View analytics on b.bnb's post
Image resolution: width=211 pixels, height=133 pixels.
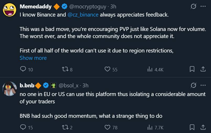coord(150,127)
